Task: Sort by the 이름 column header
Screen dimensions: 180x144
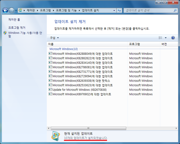Action: (x=87, y=44)
